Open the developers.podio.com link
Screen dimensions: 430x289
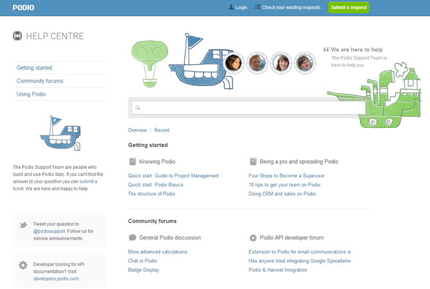(x=56, y=279)
